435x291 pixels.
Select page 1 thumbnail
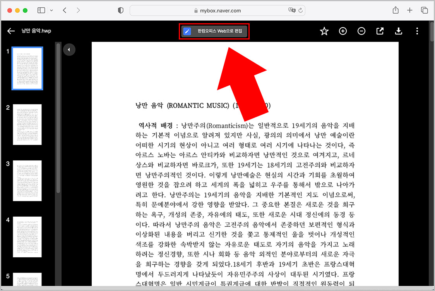click(27, 68)
